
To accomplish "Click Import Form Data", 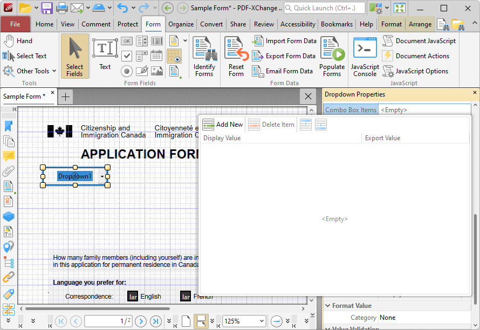I will [x=284, y=41].
